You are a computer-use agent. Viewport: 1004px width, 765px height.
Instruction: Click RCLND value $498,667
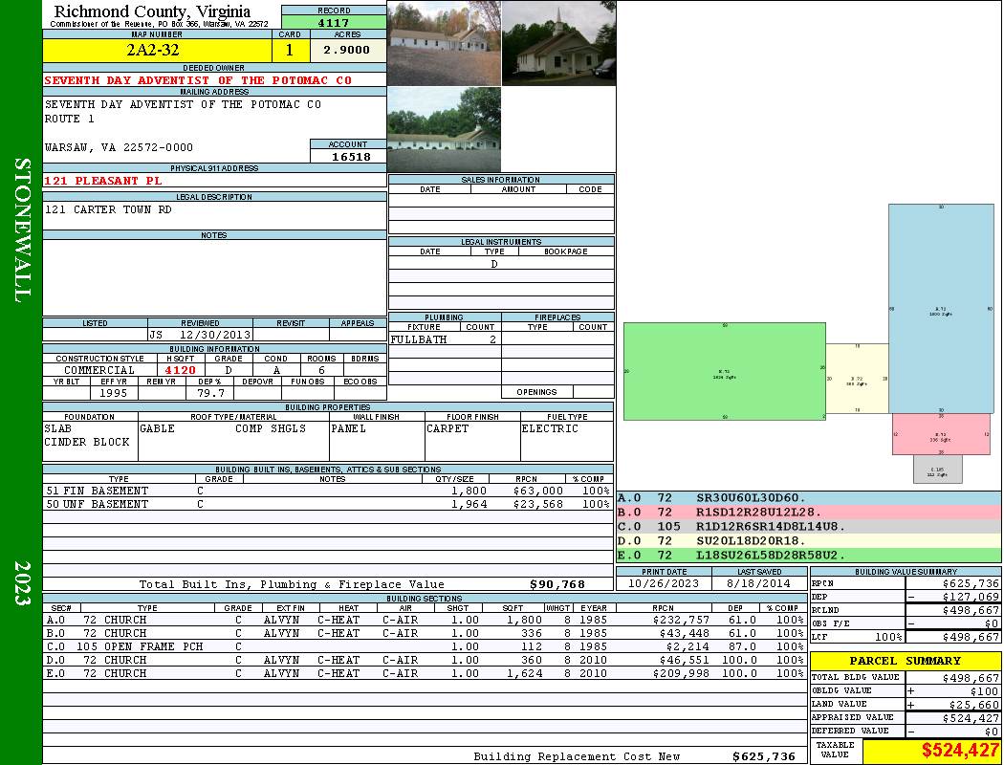pyautogui.click(x=971, y=610)
